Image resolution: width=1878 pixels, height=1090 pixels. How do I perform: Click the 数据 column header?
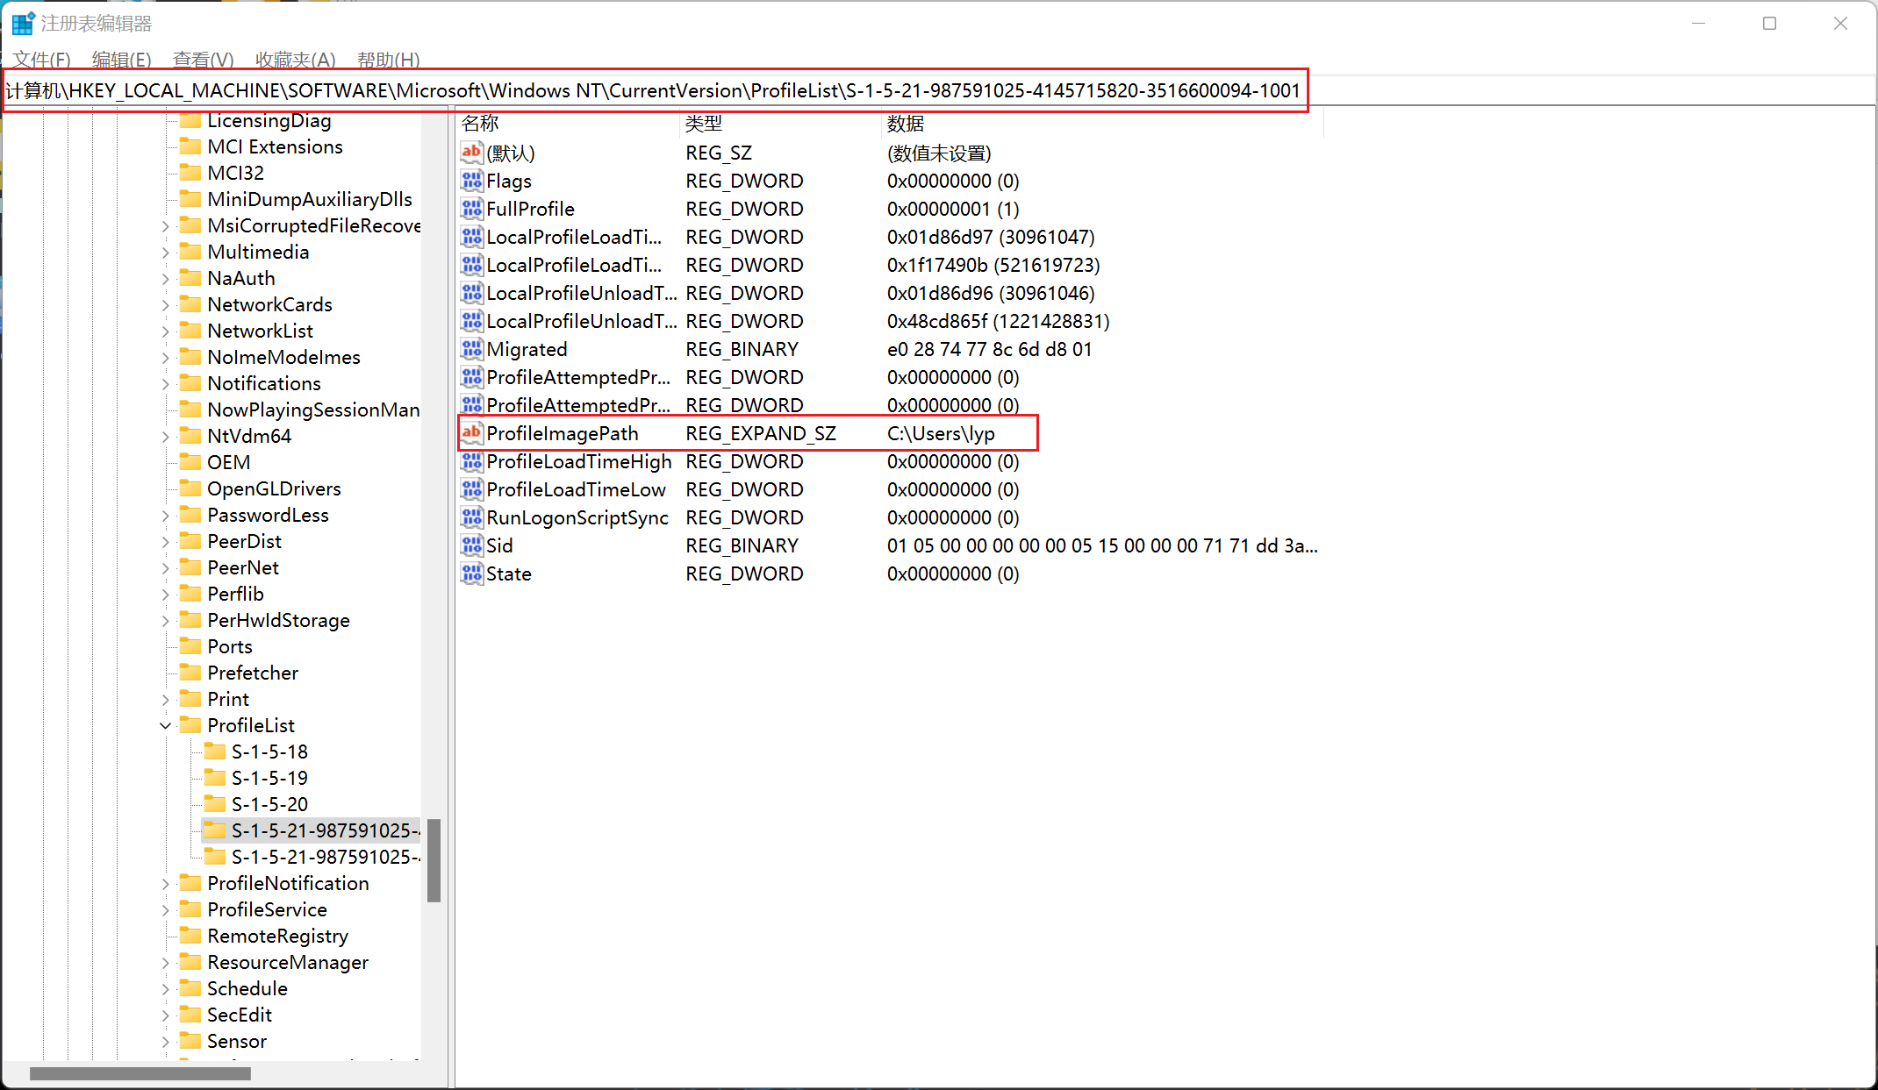(x=906, y=124)
